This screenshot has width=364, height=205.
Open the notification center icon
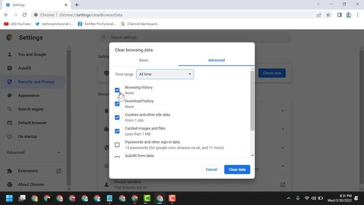click(357, 198)
